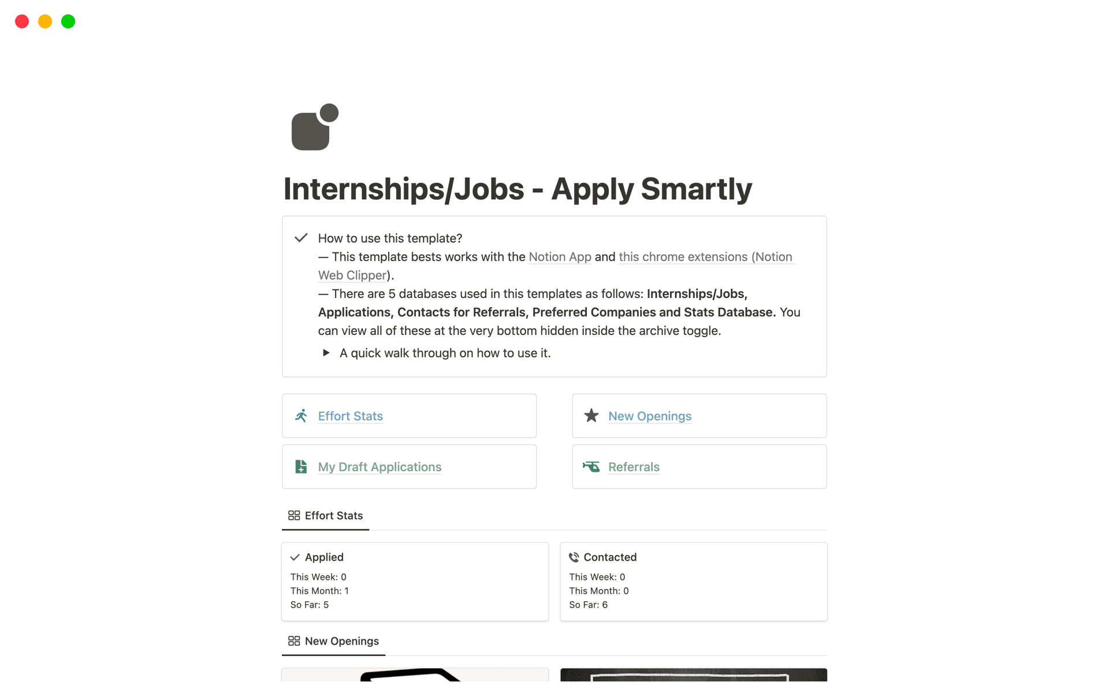Viewport: 1109px width, 693px height.
Task: Click the grid icon beside the Effort Stats view
Action: point(294,515)
